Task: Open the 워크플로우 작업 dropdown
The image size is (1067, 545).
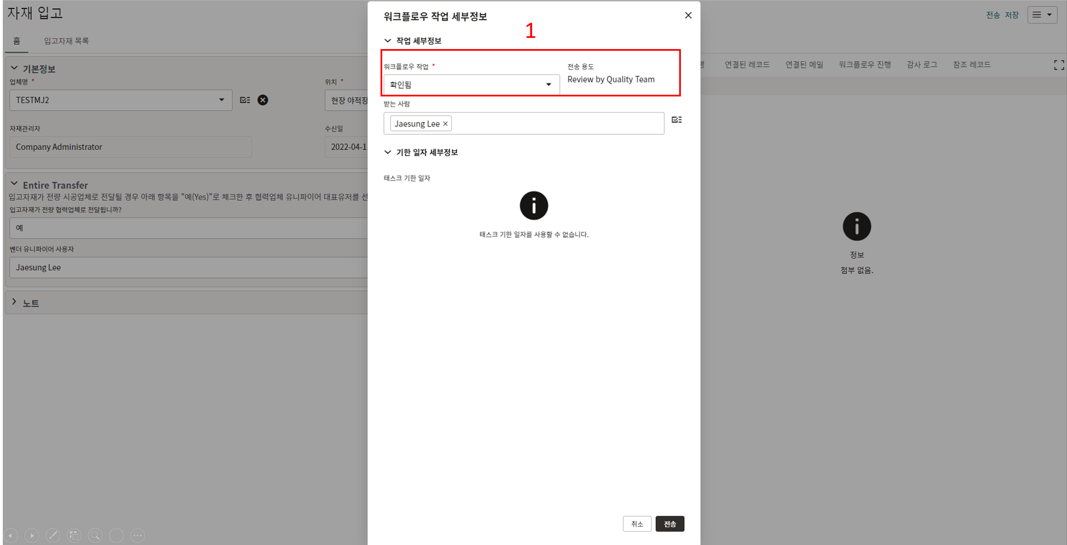Action: pyautogui.click(x=548, y=85)
